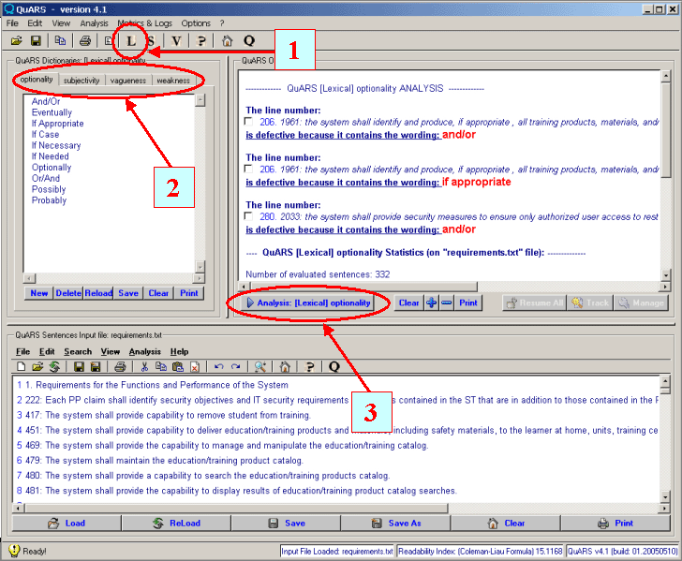This screenshot has width=682, height=561.
Task: Switch to the vagueness dictionary tab
Action: (x=128, y=81)
